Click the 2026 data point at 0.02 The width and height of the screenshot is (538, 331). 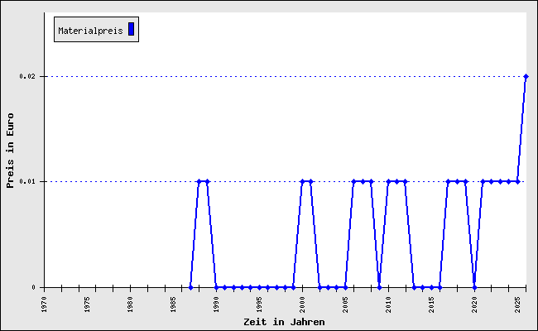(526, 76)
